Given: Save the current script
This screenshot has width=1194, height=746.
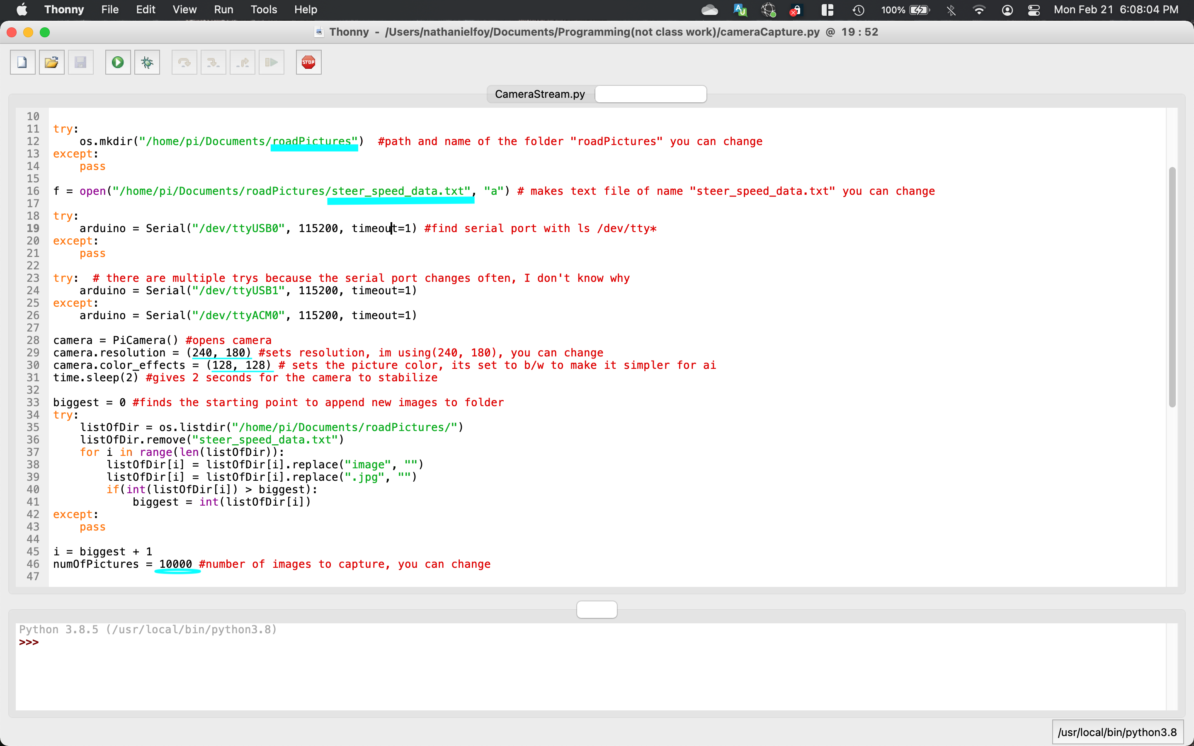Looking at the screenshot, I should pyautogui.click(x=81, y=62).
